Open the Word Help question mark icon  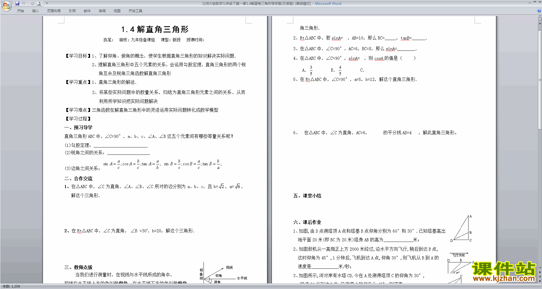click(x=539, y=11)
